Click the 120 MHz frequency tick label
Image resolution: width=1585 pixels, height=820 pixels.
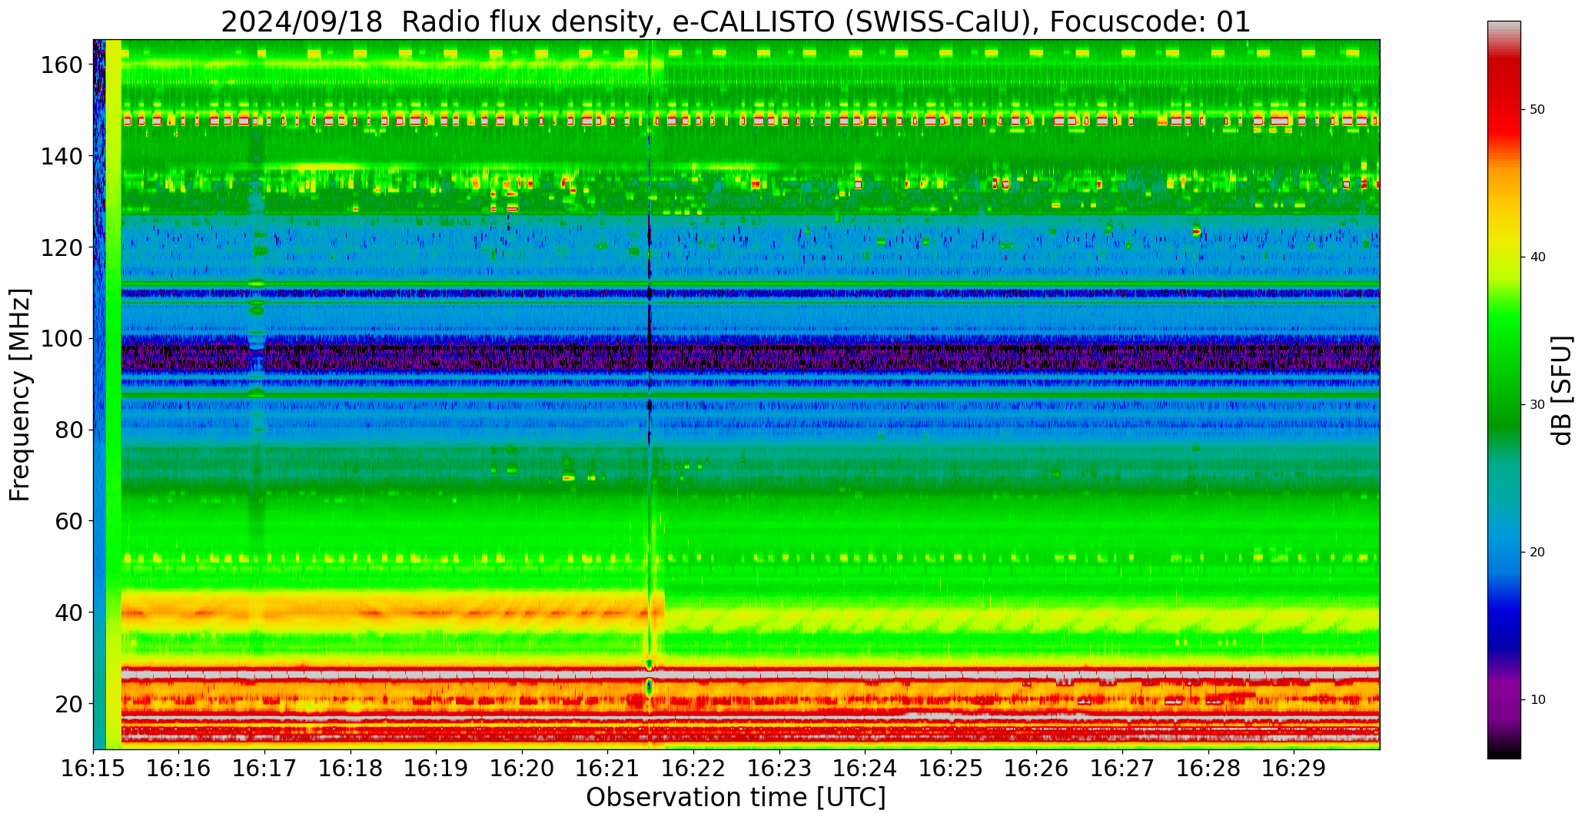(61, 247)
